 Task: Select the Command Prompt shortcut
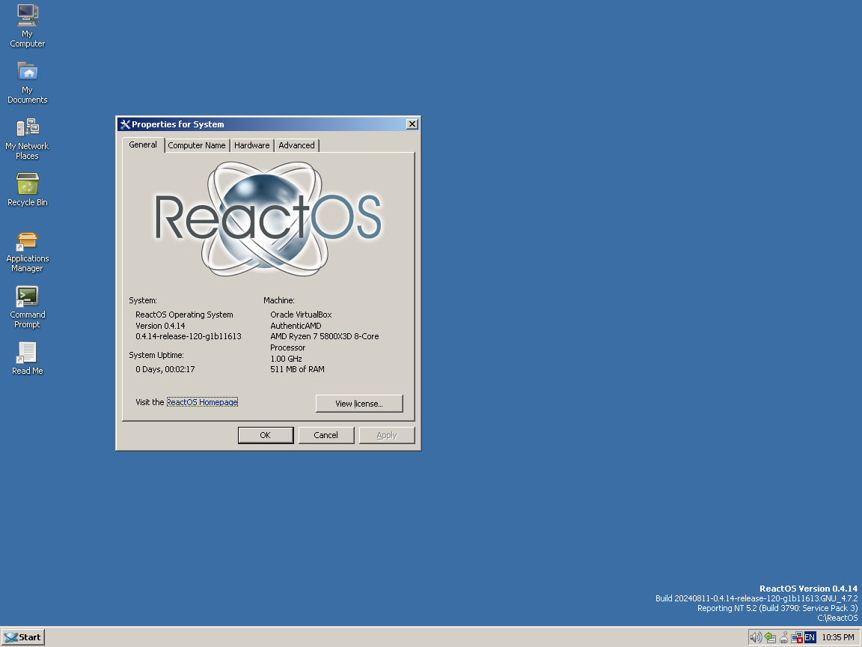point(28,308)
